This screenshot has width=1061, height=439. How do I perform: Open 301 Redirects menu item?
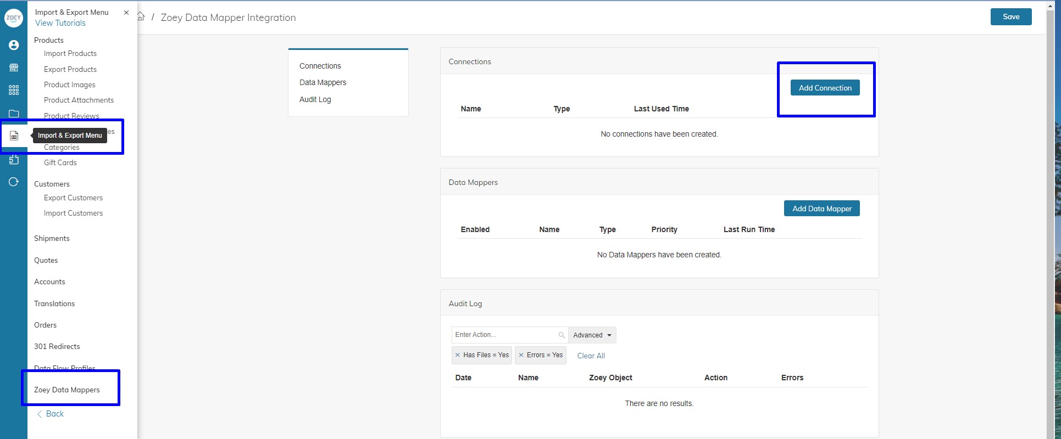[57, 346]
